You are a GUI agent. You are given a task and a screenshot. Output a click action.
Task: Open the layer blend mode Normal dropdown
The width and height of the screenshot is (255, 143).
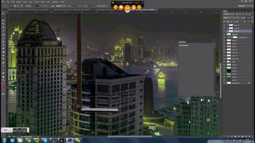pyautogui.click(x=231, y=17)
